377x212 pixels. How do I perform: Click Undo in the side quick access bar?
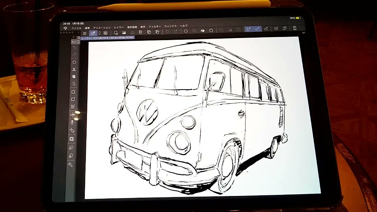tap(75, 48)
